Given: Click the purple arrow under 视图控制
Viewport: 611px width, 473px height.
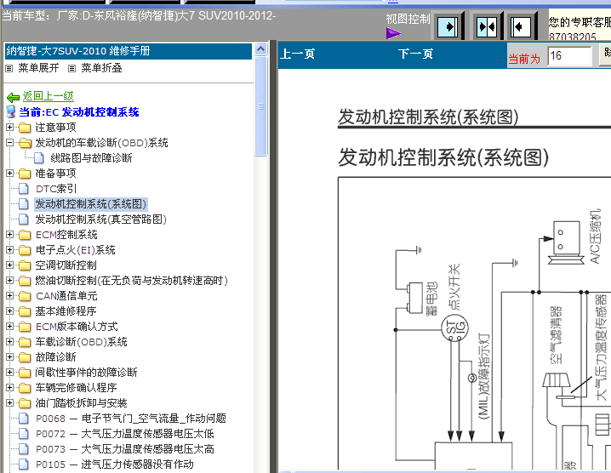Looking at the screenshot, I should pyautogui.click(x=393, y=33).
